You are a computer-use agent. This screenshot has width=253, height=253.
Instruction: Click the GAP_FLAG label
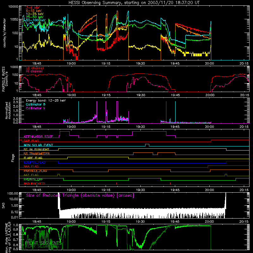click(31, 141)
